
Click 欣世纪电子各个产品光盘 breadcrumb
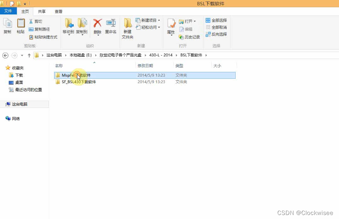pyautogui.click(x=121, y=55)
